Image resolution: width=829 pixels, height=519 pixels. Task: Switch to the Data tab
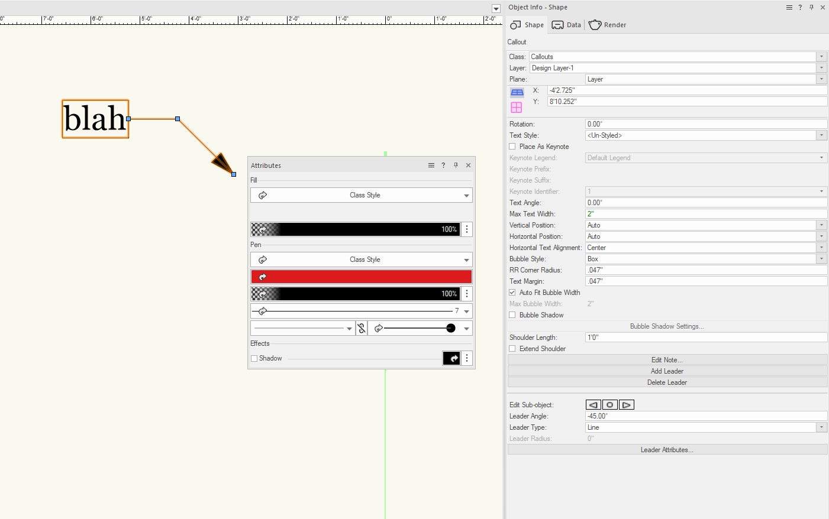(x=566, y=25)
